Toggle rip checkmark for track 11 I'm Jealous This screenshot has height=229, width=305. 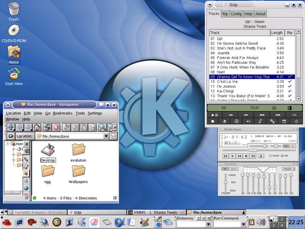pyautogui.click(x=290, y=86)
